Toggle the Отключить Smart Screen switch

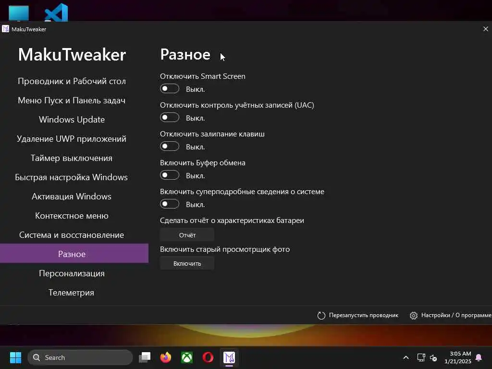(170, 89)
